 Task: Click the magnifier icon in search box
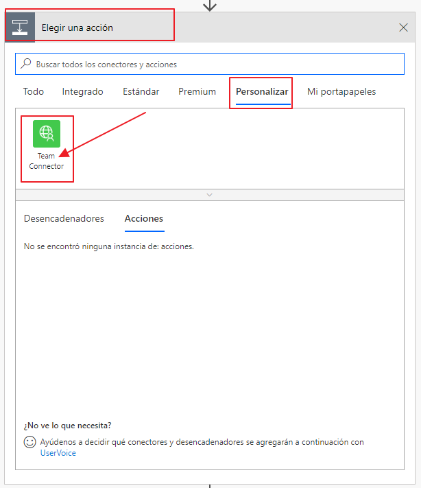[26, 64]
